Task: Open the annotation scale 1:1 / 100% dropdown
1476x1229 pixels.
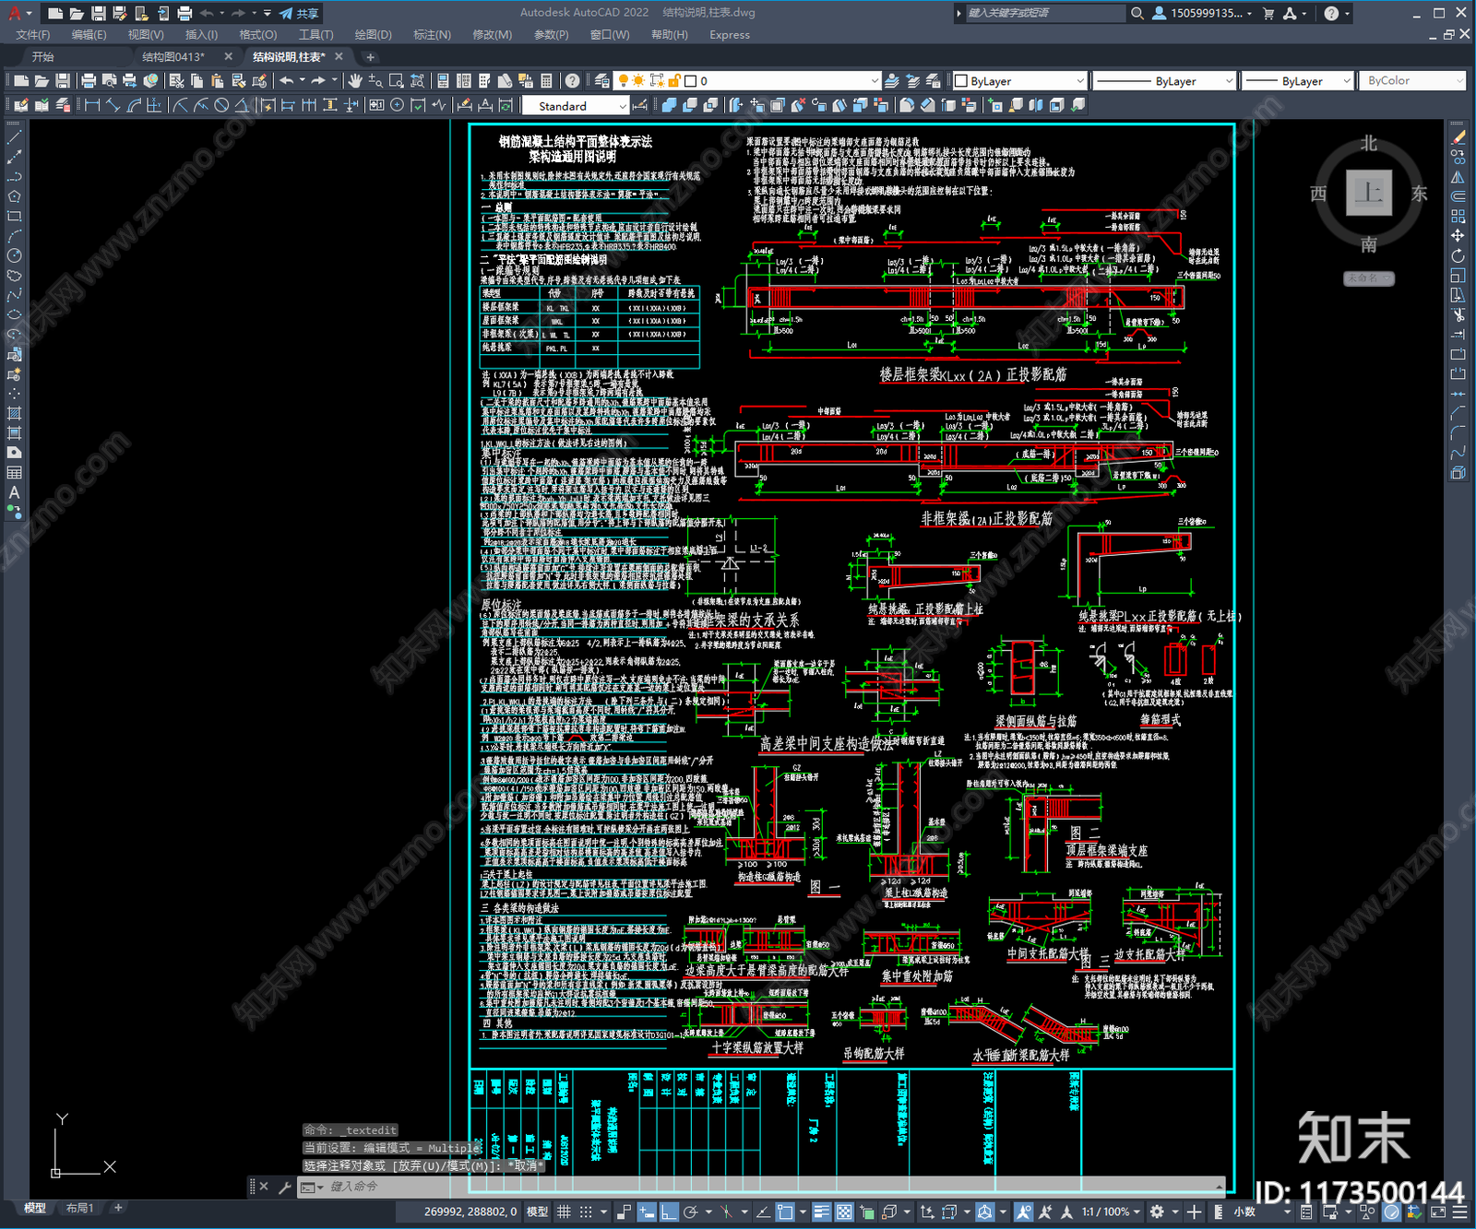Action: (1112, 1211)
